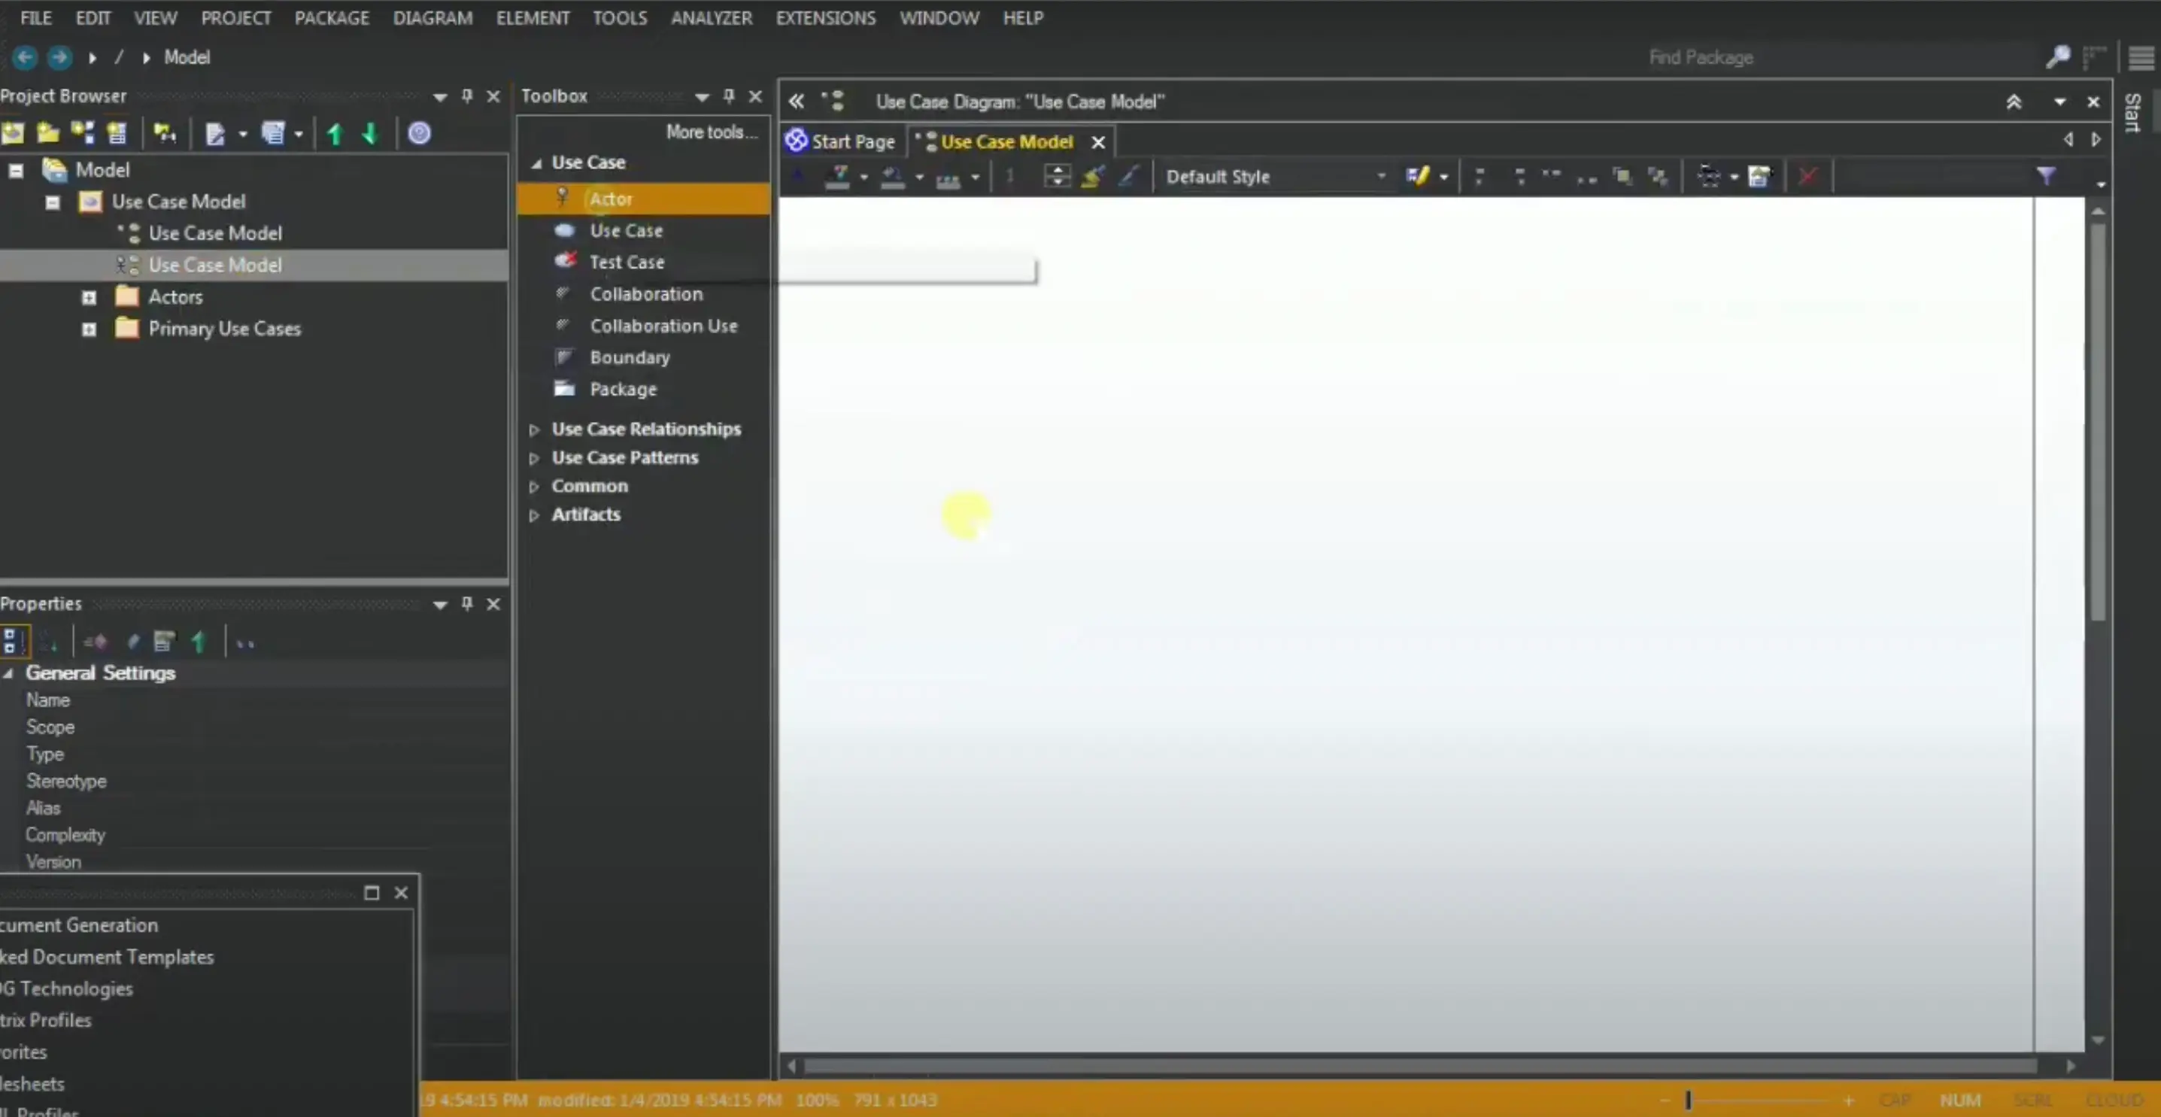Pin the Toolbox panel

(x=728, y=96)
